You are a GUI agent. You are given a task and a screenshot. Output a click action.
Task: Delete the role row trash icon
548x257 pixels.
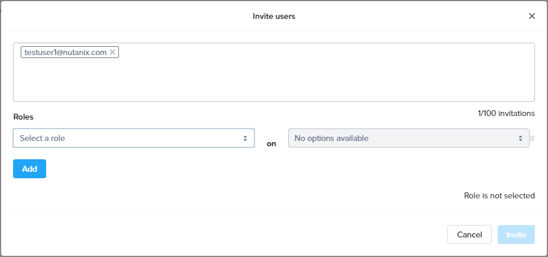click(532, 138)
